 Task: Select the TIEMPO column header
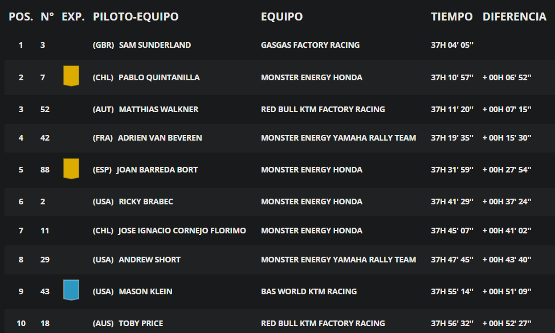(x=452, y=17)
